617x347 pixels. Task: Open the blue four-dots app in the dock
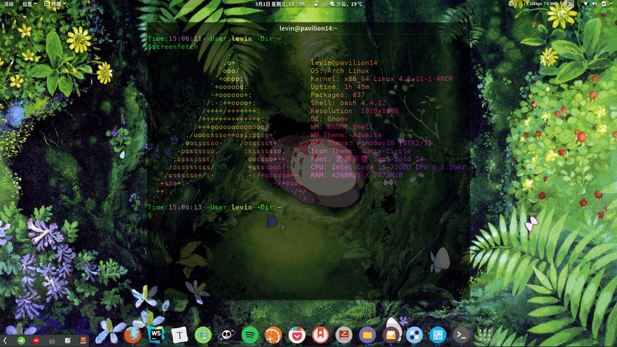414,335
